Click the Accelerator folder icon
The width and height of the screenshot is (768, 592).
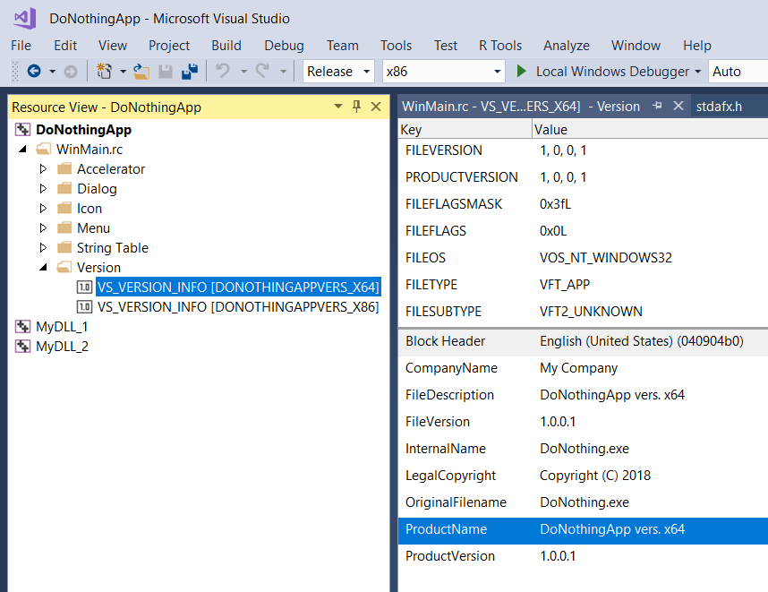64,168
